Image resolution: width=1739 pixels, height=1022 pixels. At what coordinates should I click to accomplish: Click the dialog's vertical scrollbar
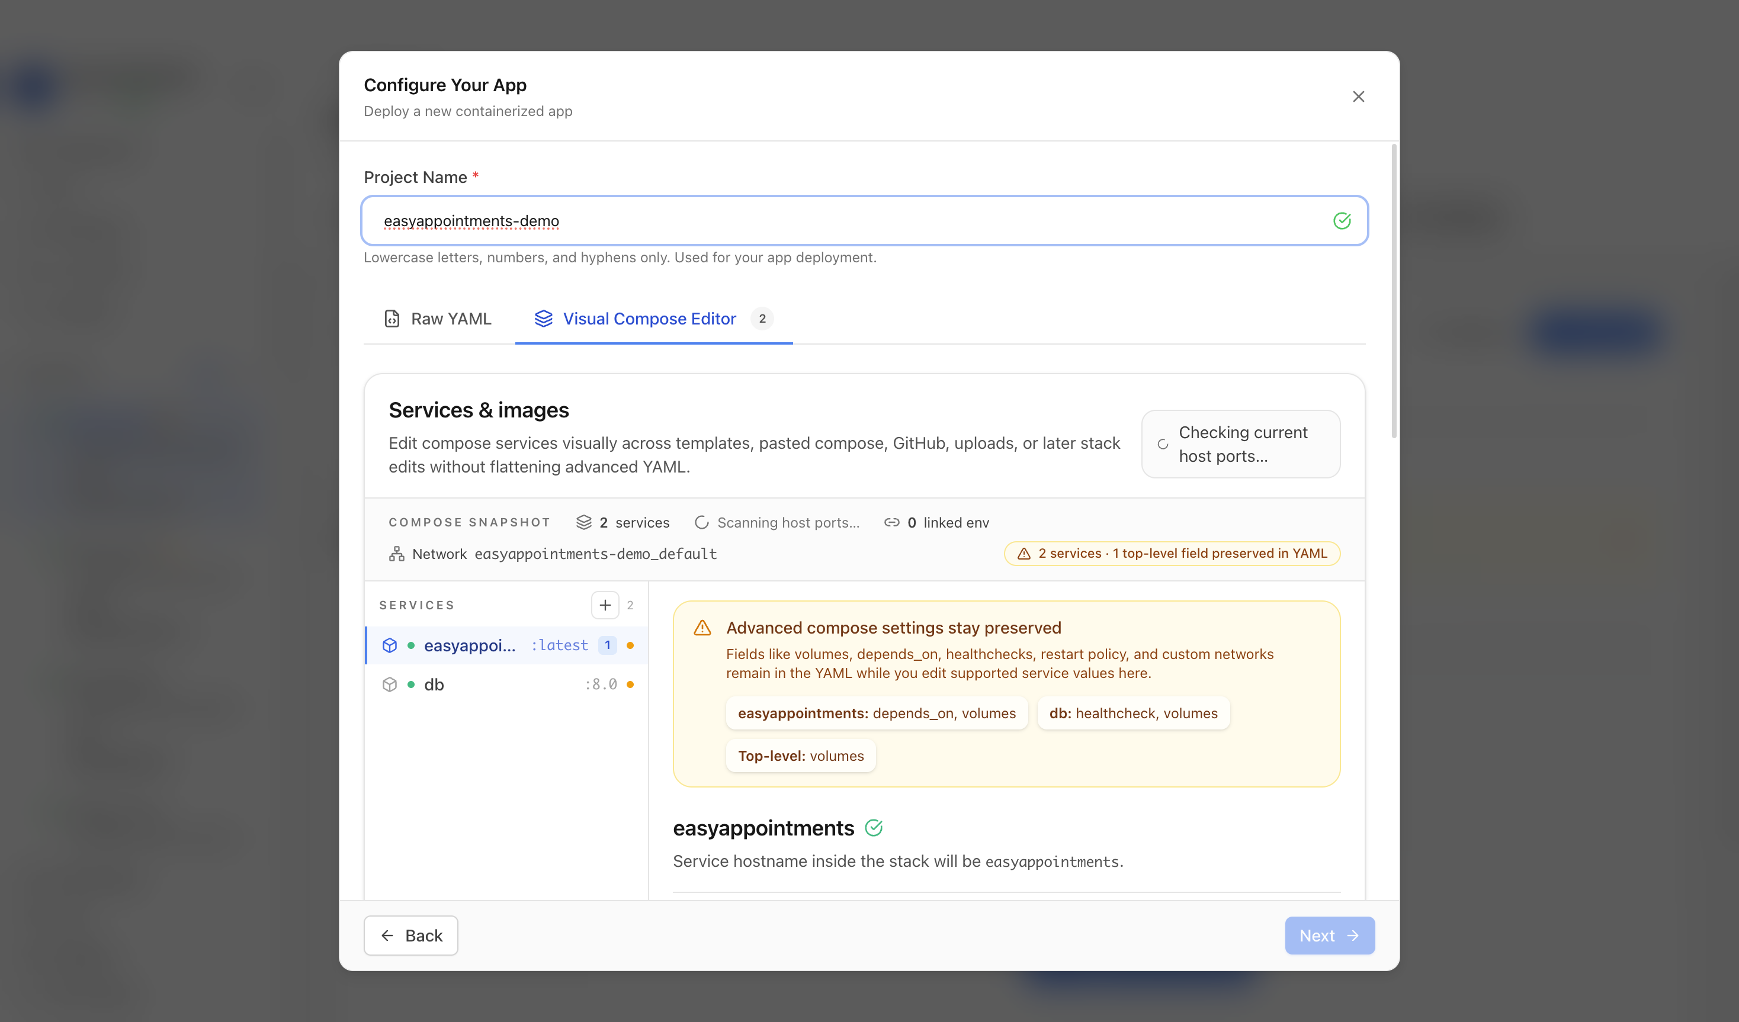[x=1394, y=291]
